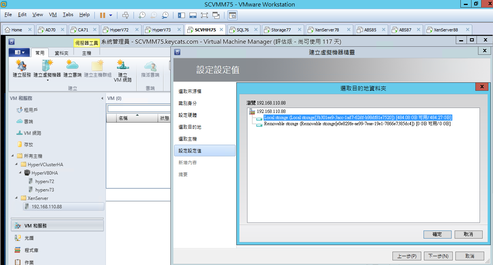Open the Help menu

(84, 15)
